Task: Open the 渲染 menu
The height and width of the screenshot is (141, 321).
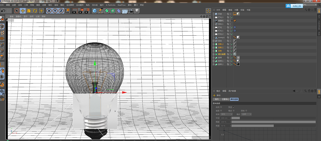Action: click(x=56, y=5)
